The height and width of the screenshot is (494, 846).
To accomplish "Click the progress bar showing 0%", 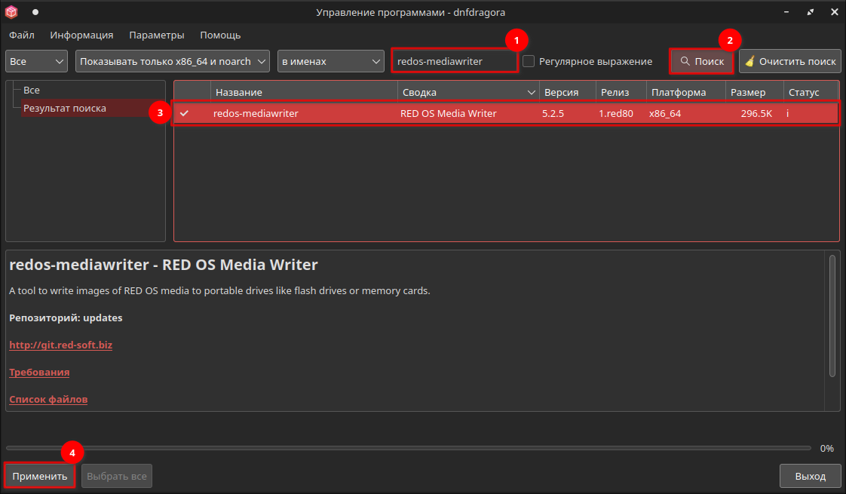I will click(409, 448).
